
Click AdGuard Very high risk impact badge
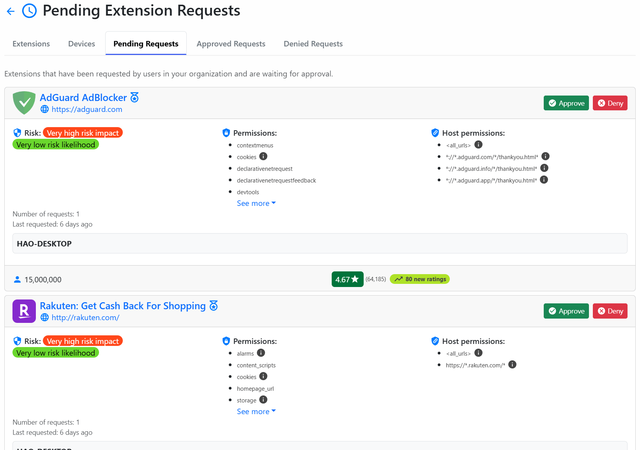[83, 133]
